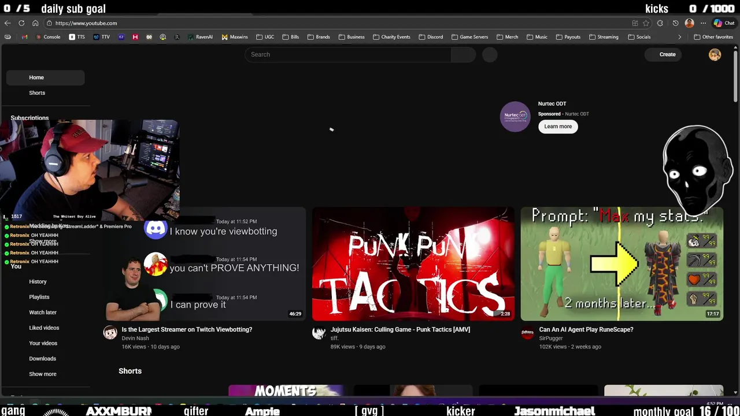Open the Nurtec ODT sponsor logo
740x416 pixels.
pos(515,117)
